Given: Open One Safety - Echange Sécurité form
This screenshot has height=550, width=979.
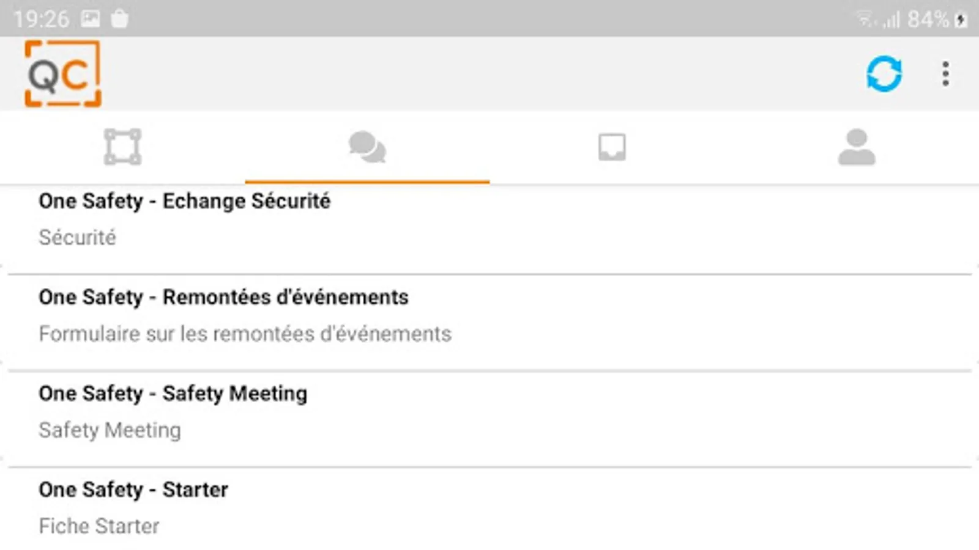Looking at the screenshot, I should coord(184,201).
